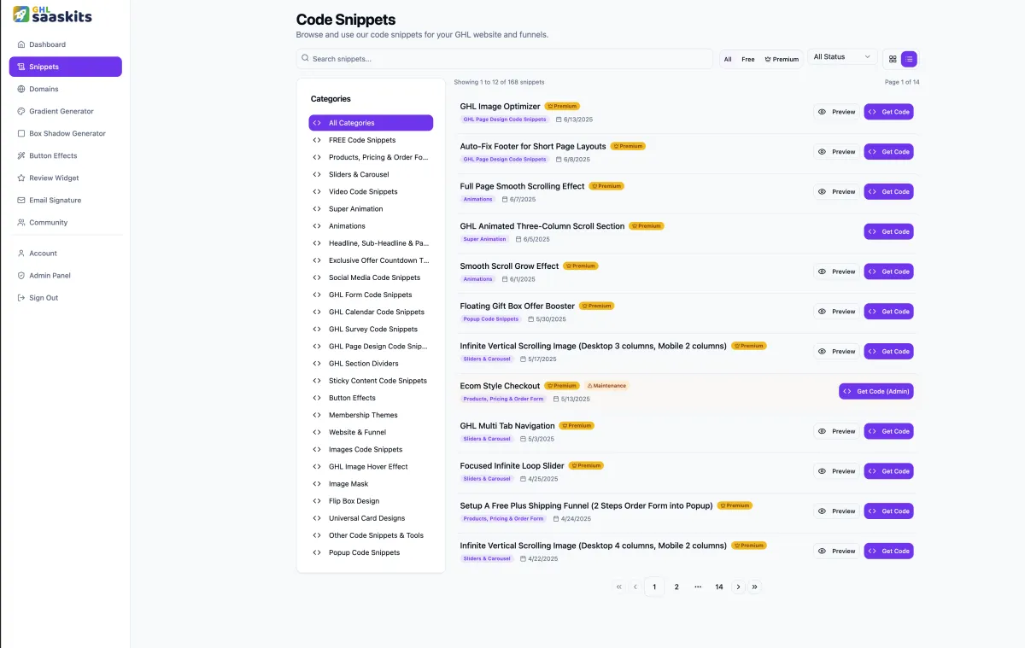Choose GHL Form Code Snippets category

371,295
